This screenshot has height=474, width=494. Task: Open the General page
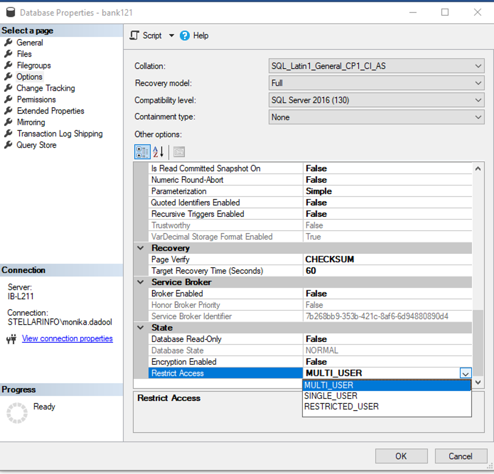[30, 43]
